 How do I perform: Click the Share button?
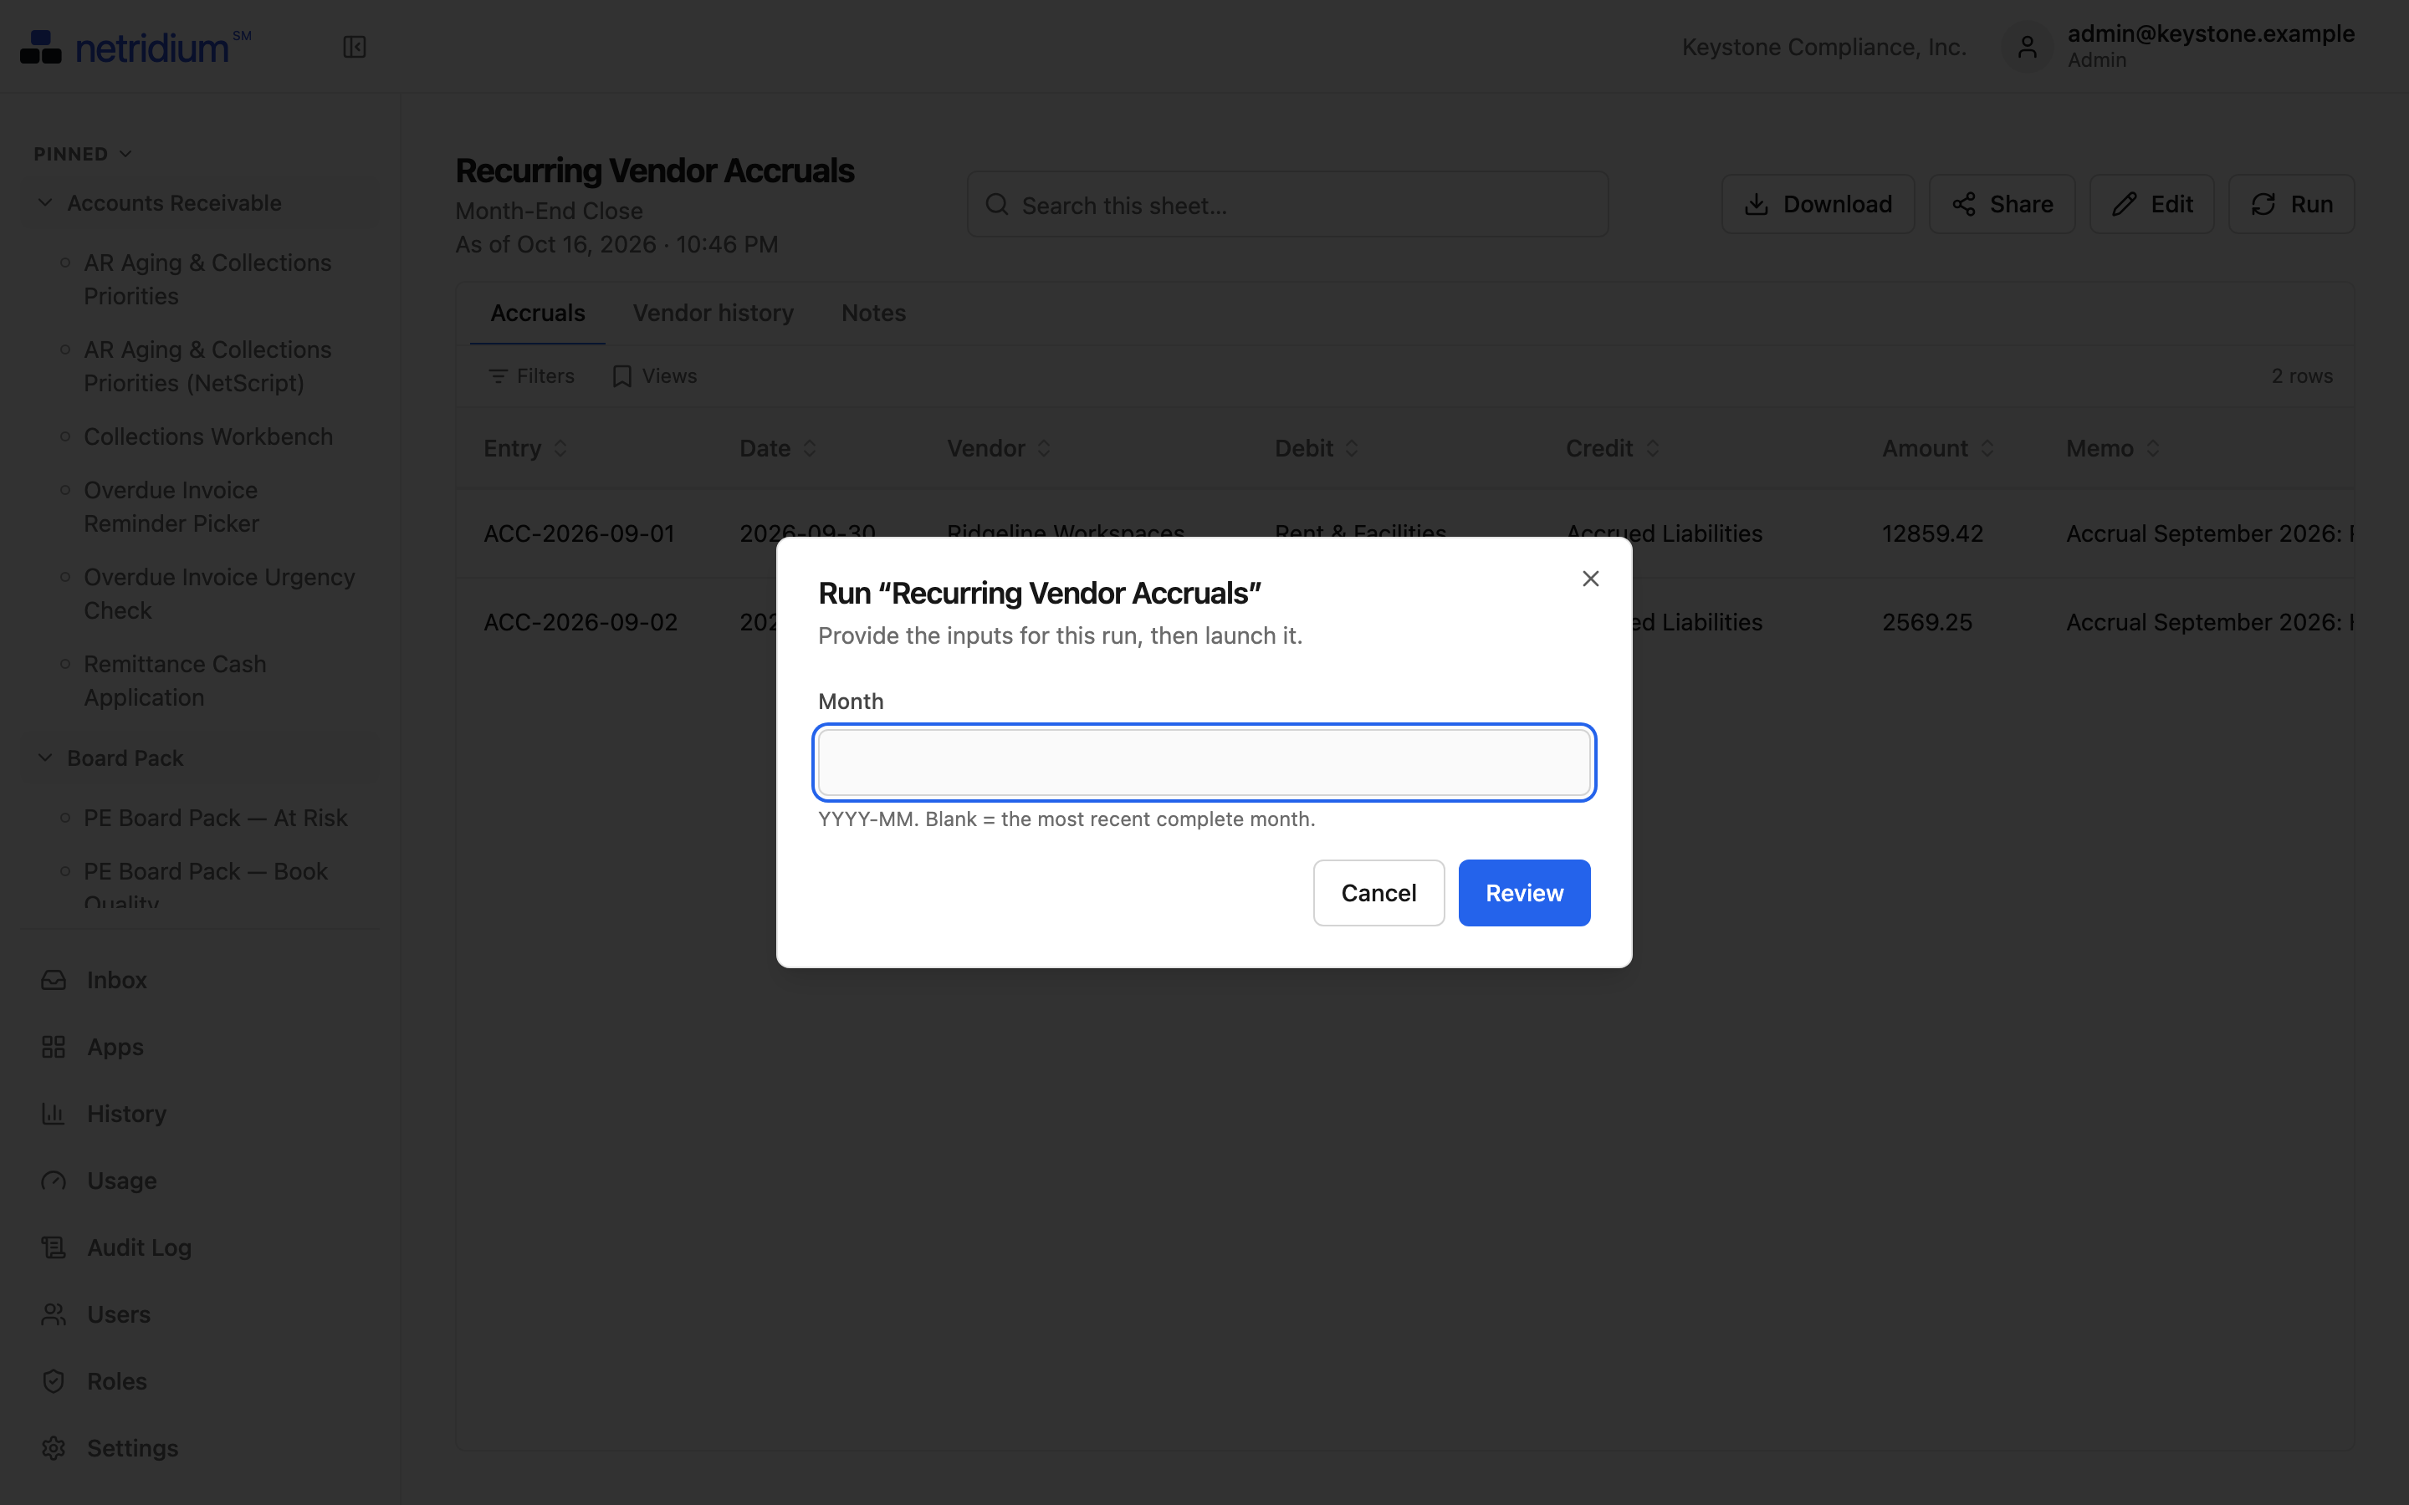click(2002, 204)
